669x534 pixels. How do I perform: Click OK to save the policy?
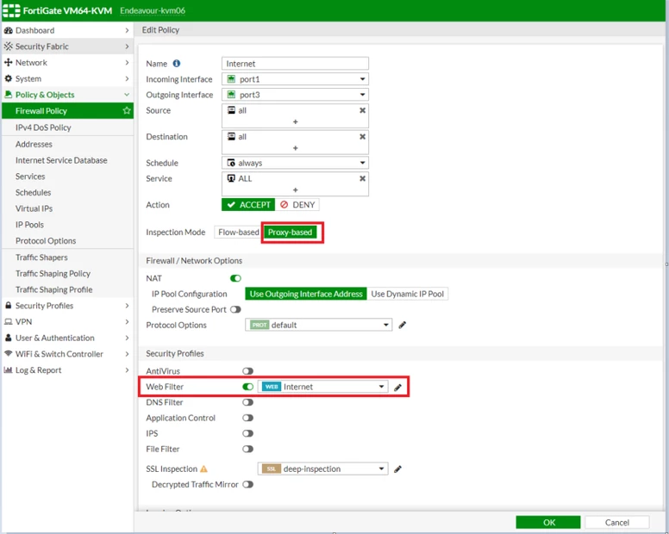pos(548,523)
